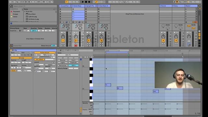Collapse the Drum Hits folder
Image resolution: width=208 pixels, height=117 pixels.
[x=25, y=12]
